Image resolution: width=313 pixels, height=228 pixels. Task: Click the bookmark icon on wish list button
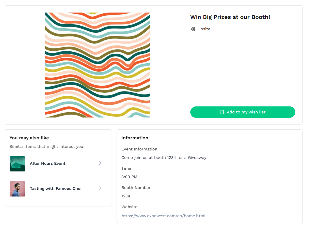click(x=222, y=112)
